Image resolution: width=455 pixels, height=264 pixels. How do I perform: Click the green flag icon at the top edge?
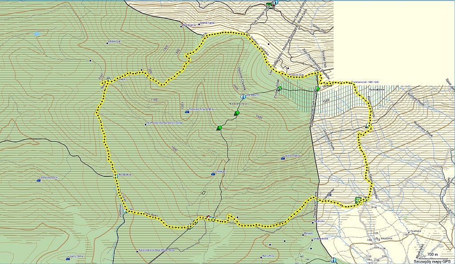(269, 6)
